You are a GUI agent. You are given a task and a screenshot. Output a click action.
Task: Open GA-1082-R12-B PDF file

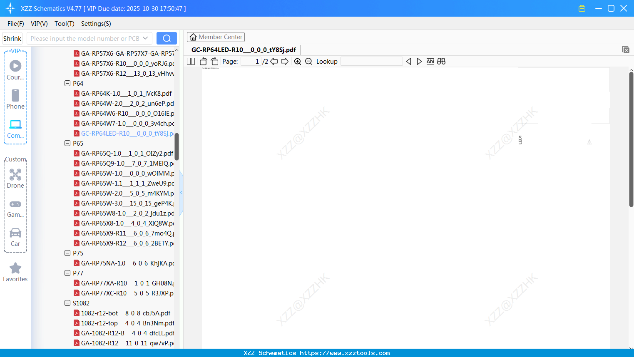(127, 333)
